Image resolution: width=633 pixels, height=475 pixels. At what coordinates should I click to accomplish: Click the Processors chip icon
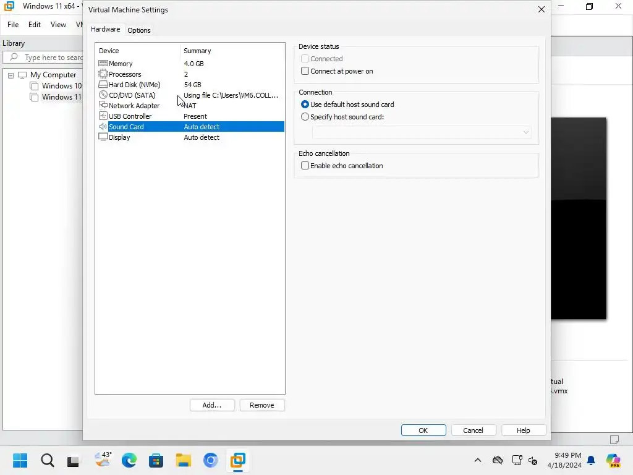click(x=103, y=74)
